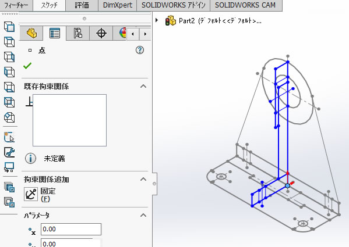Expand the Part2 tree node arrow
Screen dimensions: 349x247
(x=157, y=20)
